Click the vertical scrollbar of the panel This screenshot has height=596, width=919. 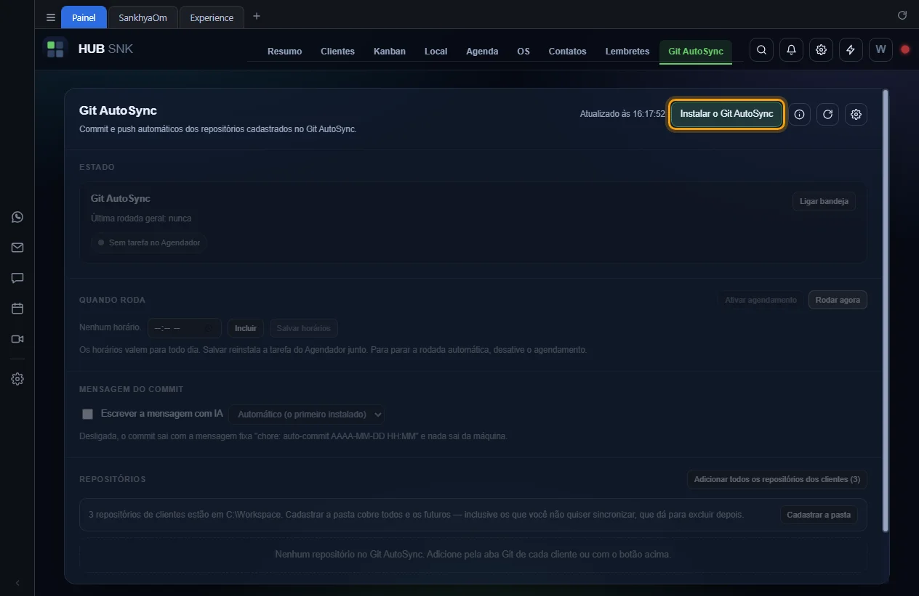pyautogui.click(x=885, y=311)
